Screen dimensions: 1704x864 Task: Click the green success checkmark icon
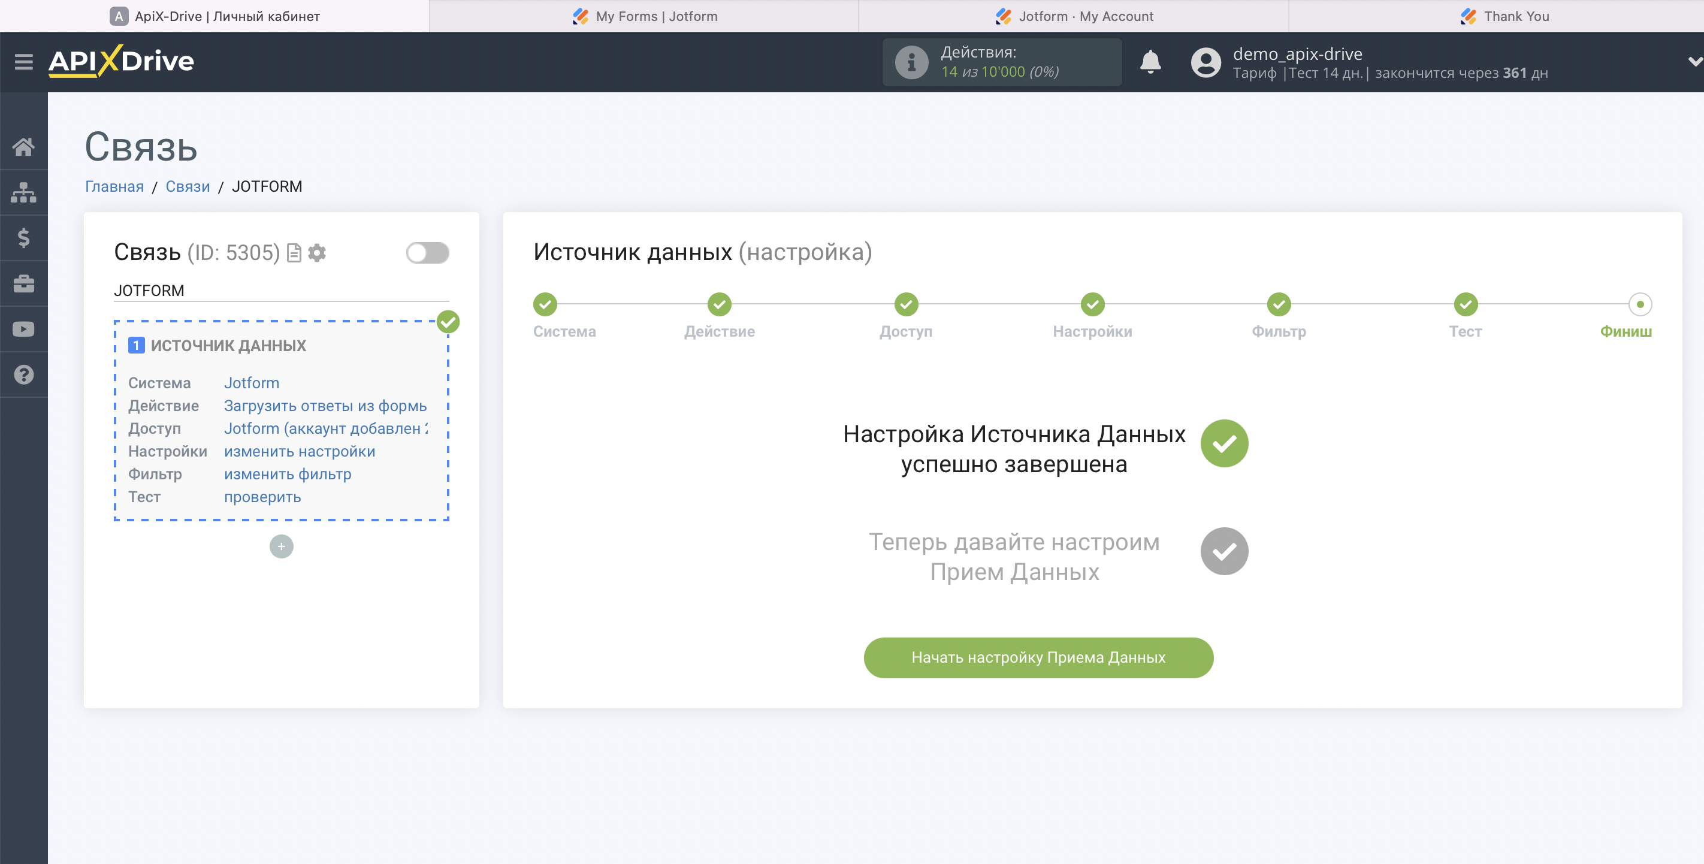tap(1225, 443)
